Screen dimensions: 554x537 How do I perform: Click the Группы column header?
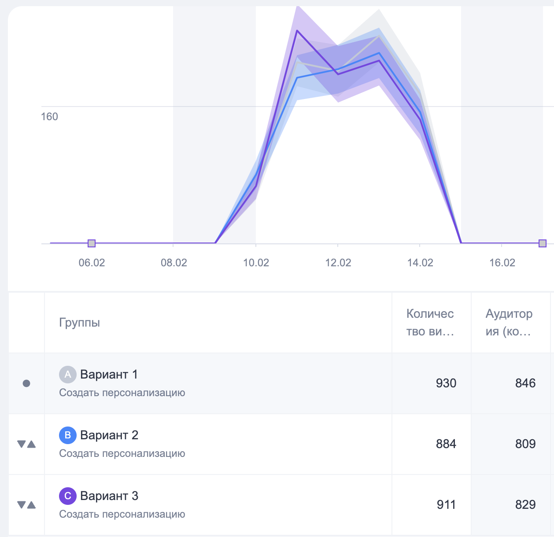(x=80, y=323)
